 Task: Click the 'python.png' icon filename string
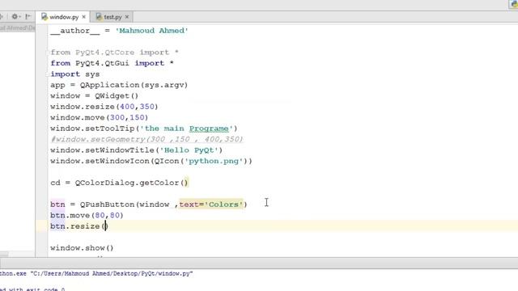(214, 162)
